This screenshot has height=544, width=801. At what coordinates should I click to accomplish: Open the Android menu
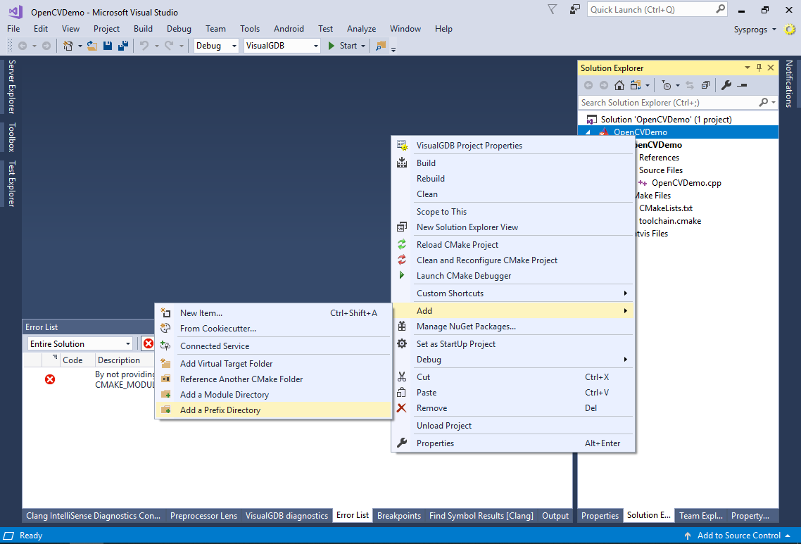tap(289, 29)
